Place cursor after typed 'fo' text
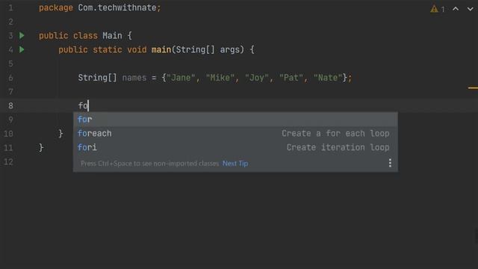The width and height of the screenshot is (478, 269). tap(88, 105)
